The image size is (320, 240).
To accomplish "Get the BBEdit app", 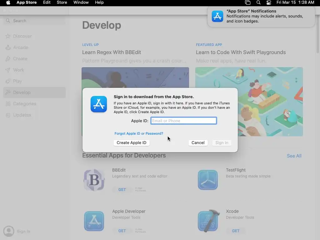I will [x=122, y=190].
